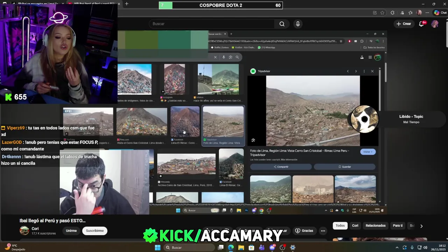Open image panel three-dot options
Image resolution: width=448 pixels, height=252 pixels.
(364, 71)
